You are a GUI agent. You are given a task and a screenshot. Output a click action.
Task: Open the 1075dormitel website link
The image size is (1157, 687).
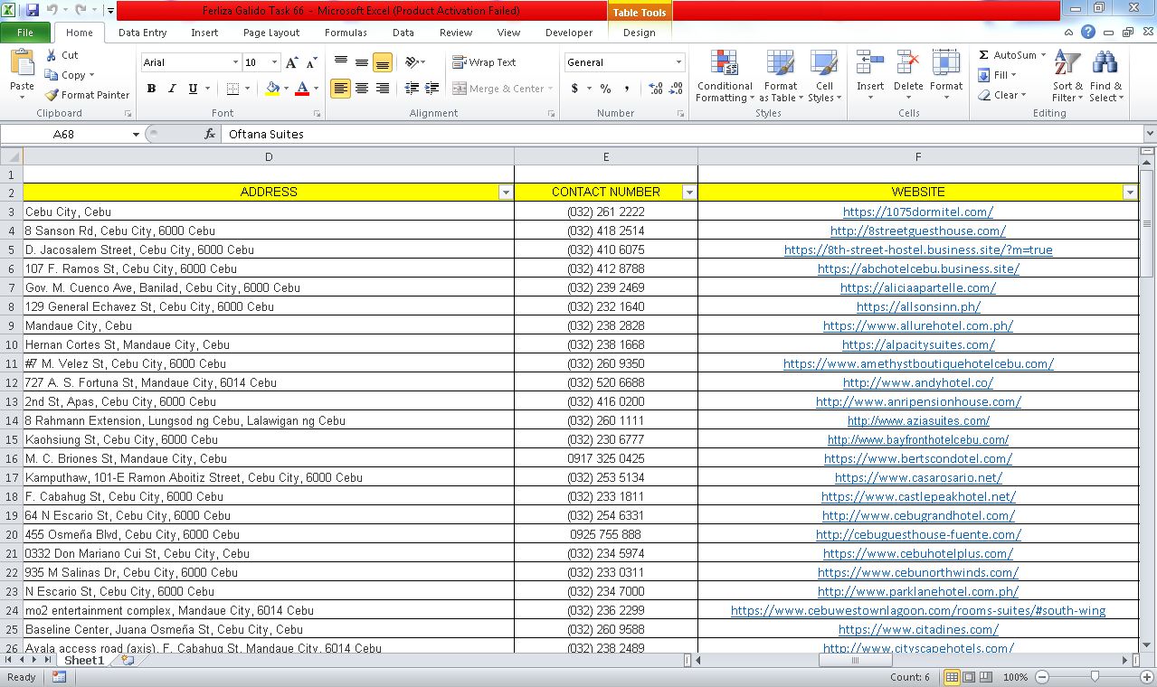tap(918, 212)
